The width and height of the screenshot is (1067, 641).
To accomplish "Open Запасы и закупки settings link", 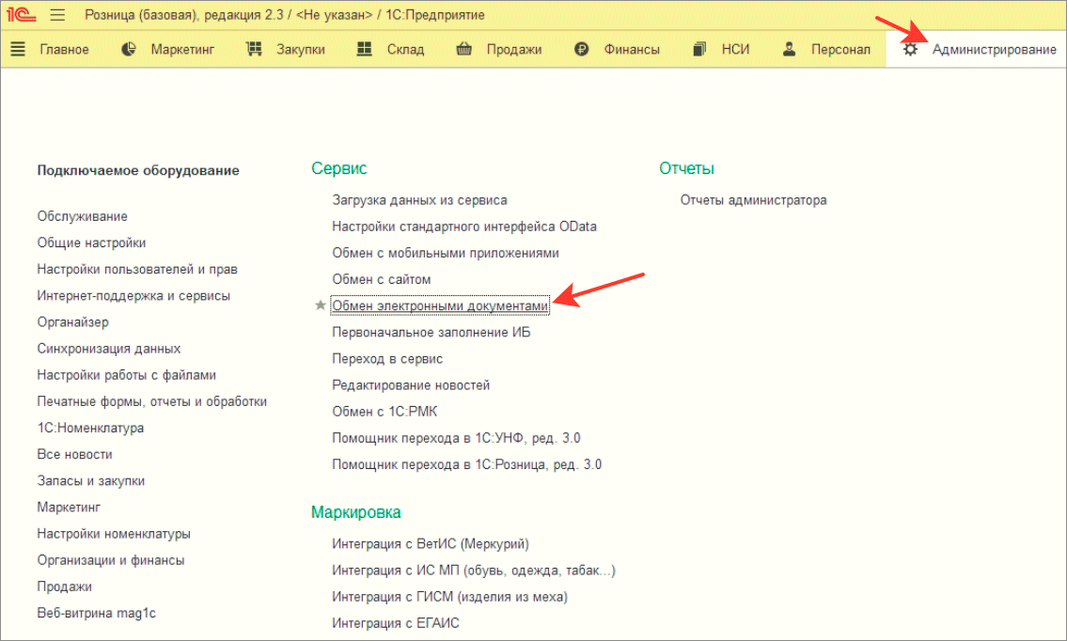I will click(x=90, y=481).
